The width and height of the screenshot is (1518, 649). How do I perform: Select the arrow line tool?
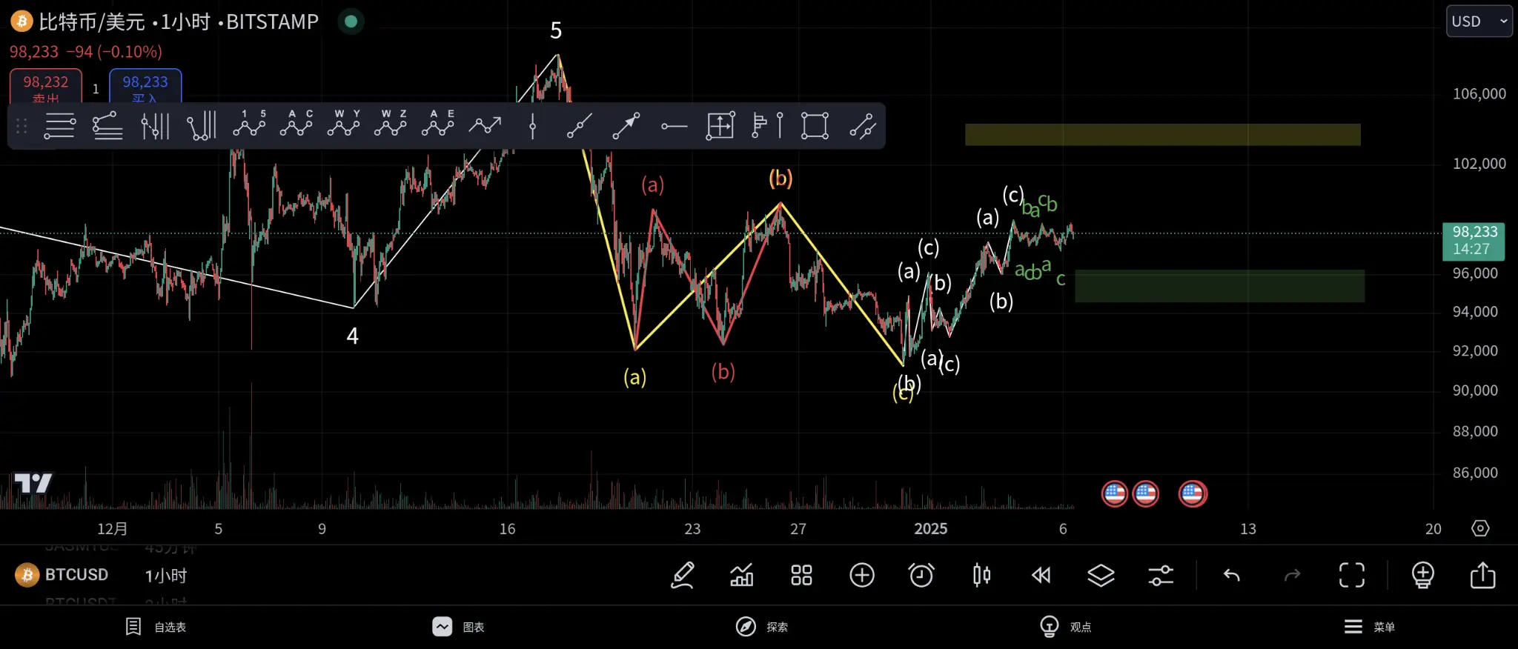click(x=626, y=125)
